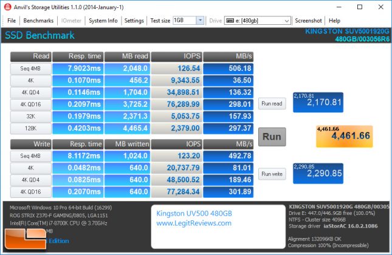Click the Alignment 132096KB OK text

coord(314,239)
